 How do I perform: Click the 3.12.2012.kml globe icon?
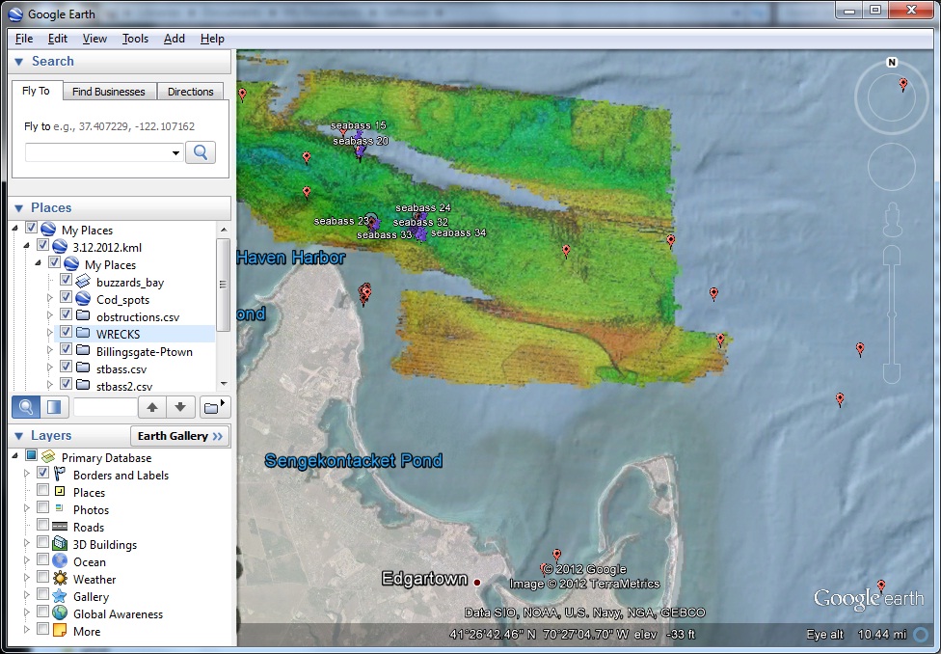pyautogui.click(x=60, y=247)
